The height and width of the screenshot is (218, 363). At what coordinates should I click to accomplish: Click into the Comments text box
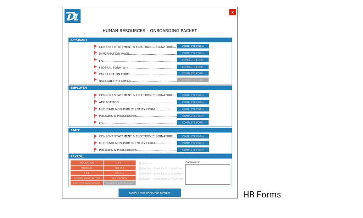208,174
